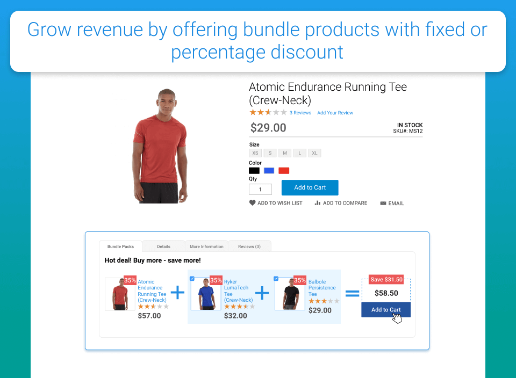Viewport: 516px width, 378px height.
Task: Click the heart Add to Wish List icon
Action: click(x=252, y=203)
